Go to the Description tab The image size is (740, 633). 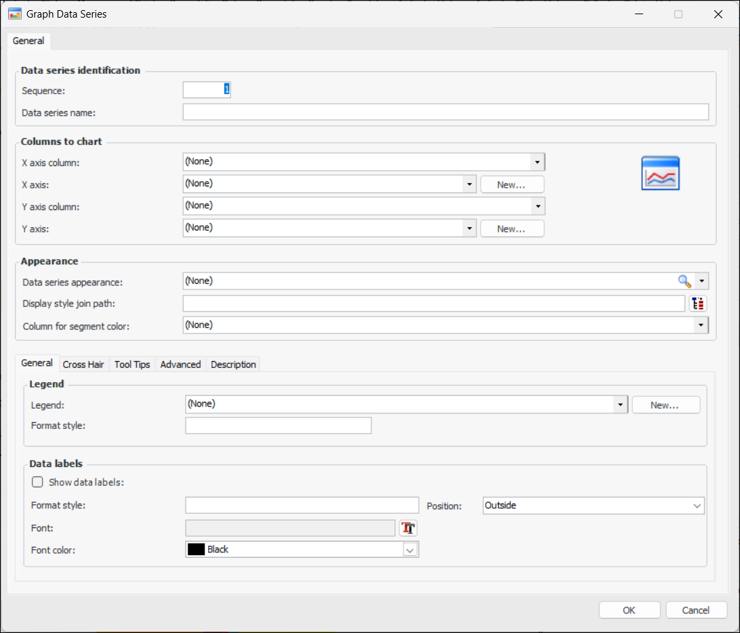(x=233, y=365)
